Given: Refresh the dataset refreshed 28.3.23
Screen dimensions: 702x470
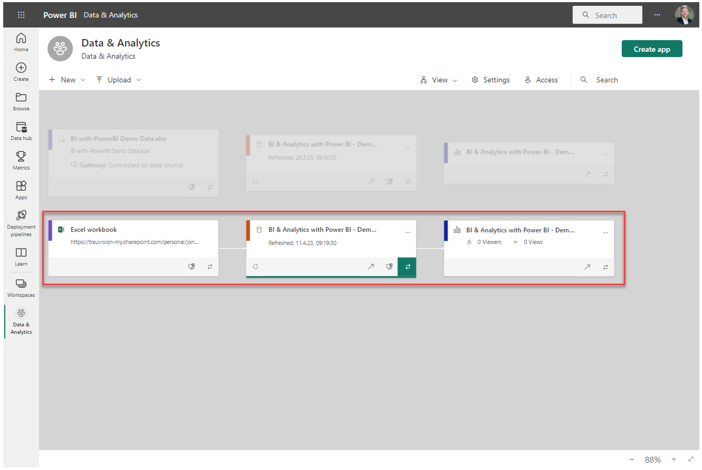Looking at the screenshot, I should coord(255,182).
